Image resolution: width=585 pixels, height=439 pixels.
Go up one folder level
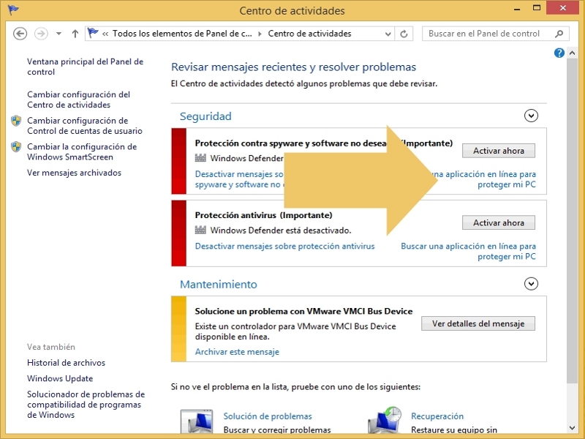[x=75, y=34]
